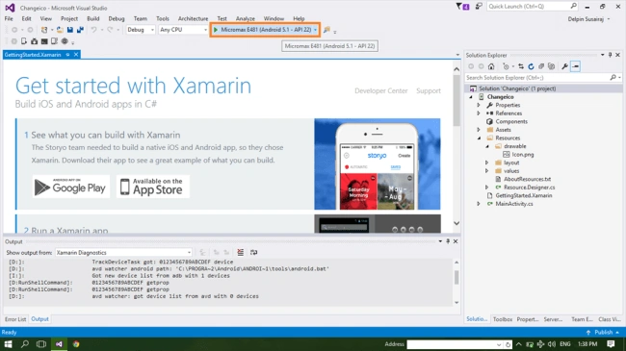Collapse the Changeico project node
The height and width of the screenshot is (351, 626).
[x=471, y=97]
